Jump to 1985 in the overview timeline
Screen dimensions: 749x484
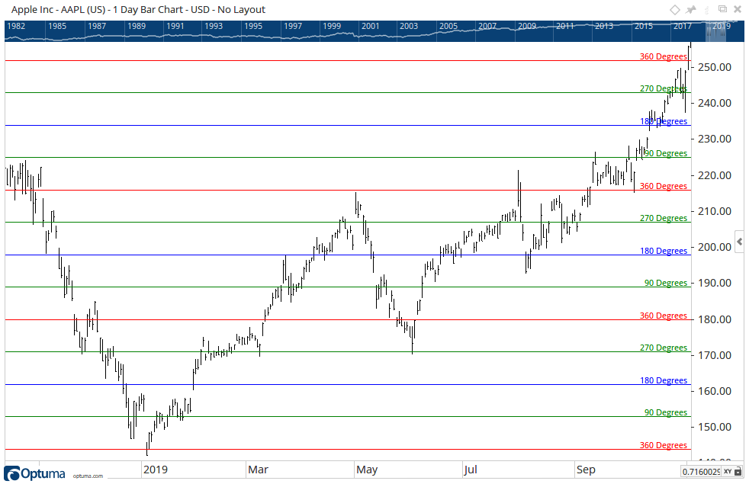click(57, 26)
